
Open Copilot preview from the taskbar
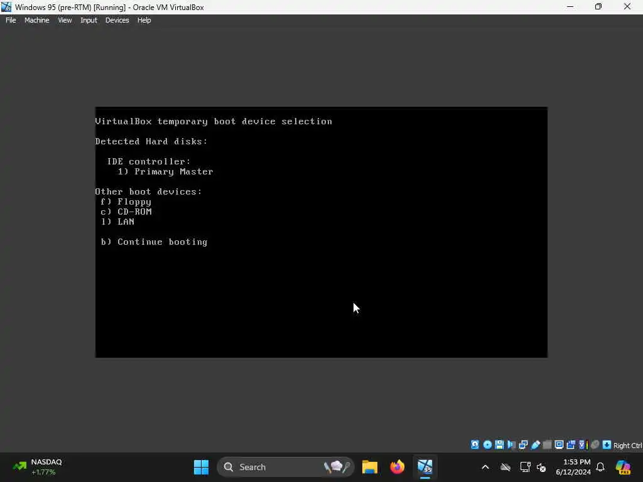pos(623,467)
